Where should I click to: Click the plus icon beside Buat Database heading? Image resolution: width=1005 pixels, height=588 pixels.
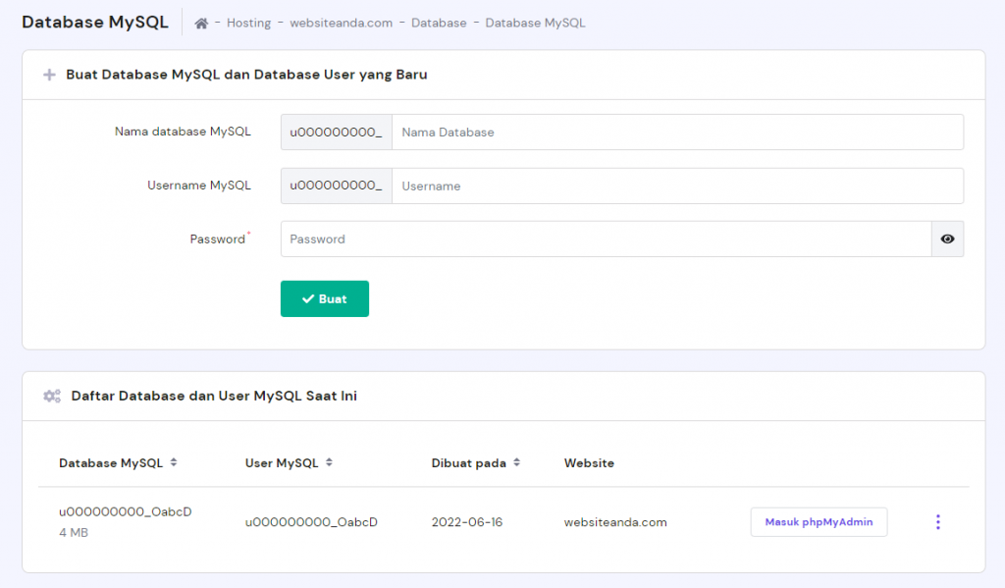pos(49,75)
